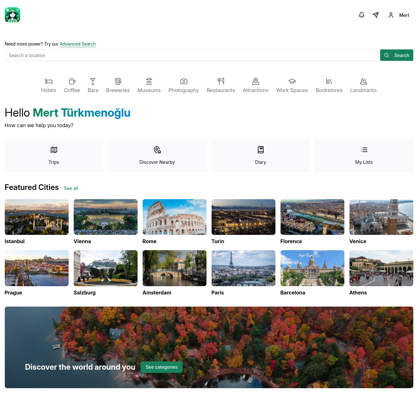
Task: Open the Istanbul city thumbnail
Action: tap(37, 217)
